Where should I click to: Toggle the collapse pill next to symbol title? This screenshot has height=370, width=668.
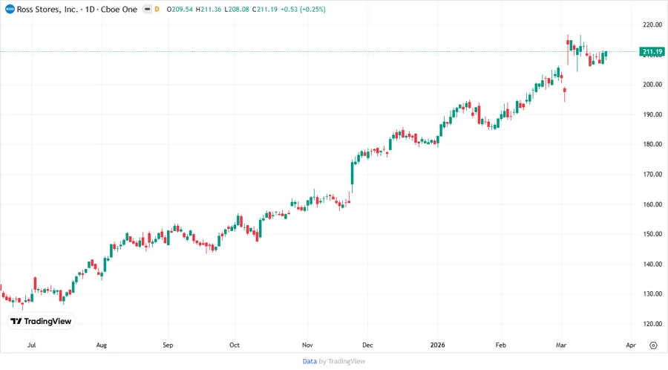click(x=147, y=9)
